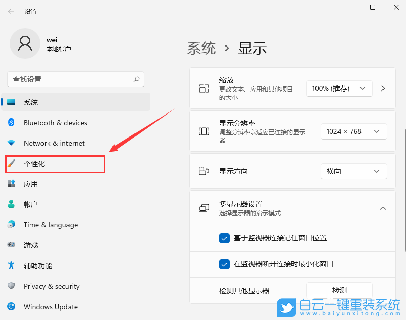Screen dimensions: 406x320
Task: Open the 横向 orientation dropdown
Action: [x=353, y=171]
